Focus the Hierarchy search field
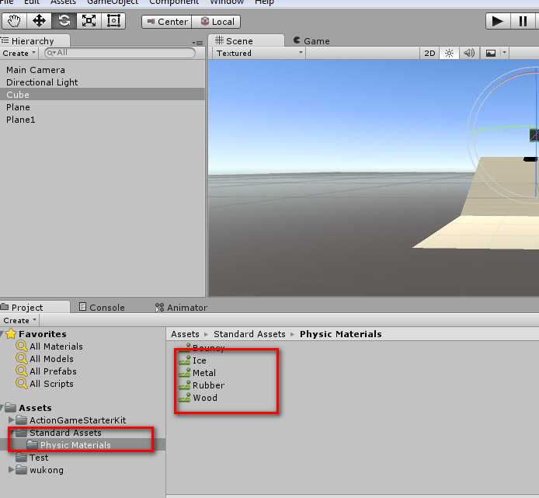539x498 pixels. click(120, 53)
